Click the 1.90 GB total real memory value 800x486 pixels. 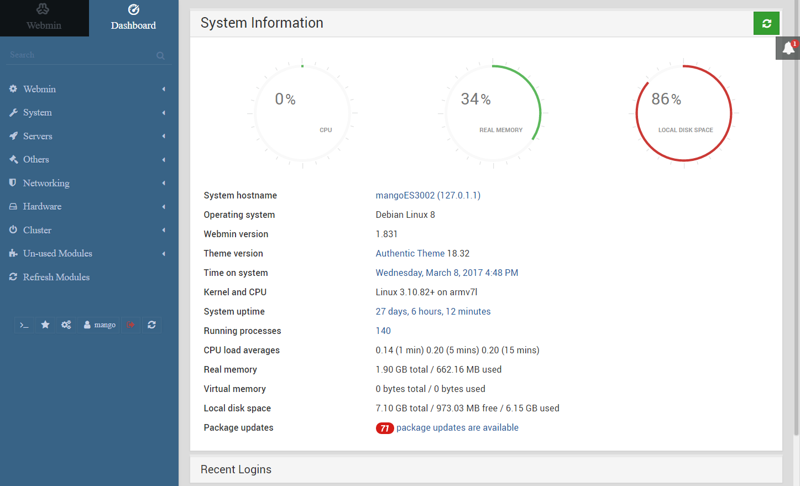(x=438, y=369)
